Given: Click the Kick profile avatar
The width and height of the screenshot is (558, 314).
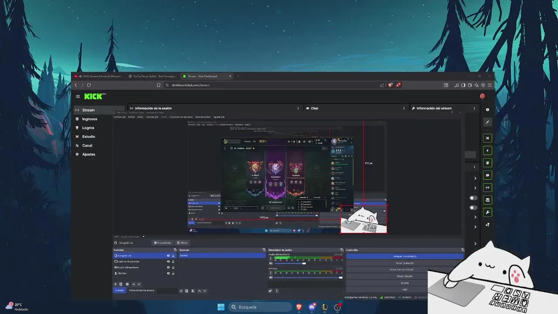Looking at the screenshot, I should (x=482, y=96).
